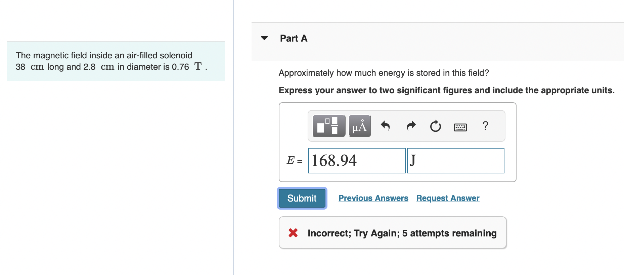This screenshot has width=624, height=275.
Task: Collapse Part A using the triangle
Action: click(x=264, y=38)
